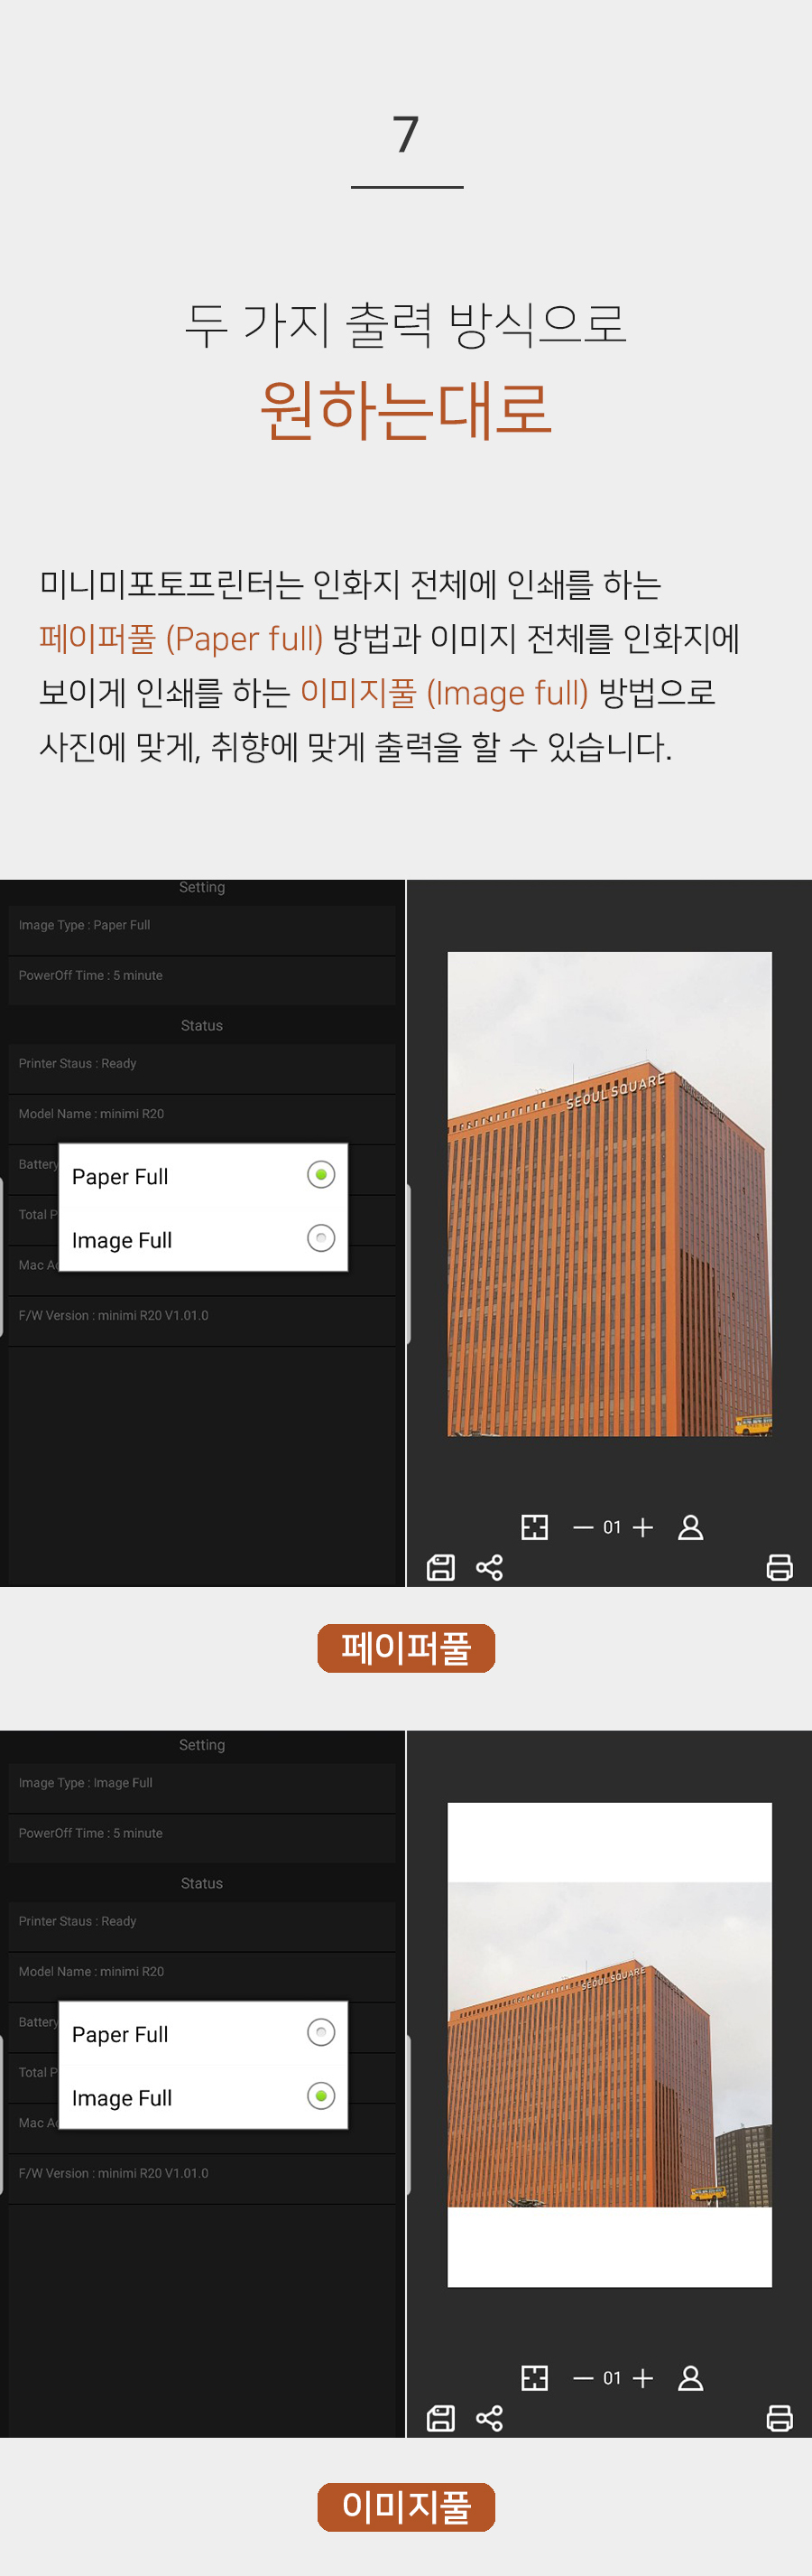812x2576 pixels.
Task: Click the orange 페이퍼풀 label button
Action: (405, 1647)
